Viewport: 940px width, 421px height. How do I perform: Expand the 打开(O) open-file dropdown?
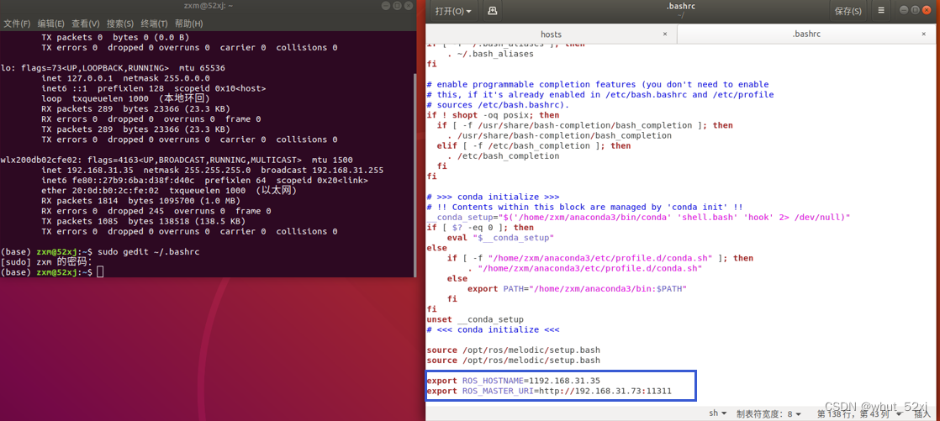(453, 11)
